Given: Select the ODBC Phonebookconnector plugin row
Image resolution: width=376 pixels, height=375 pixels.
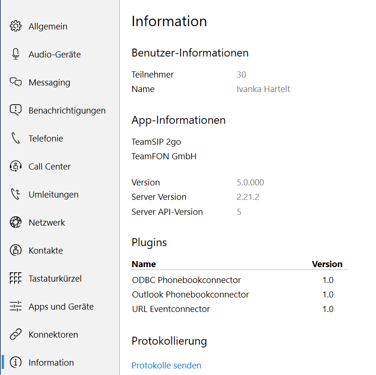Looking at the screenshot, I should tap(239, 280).
